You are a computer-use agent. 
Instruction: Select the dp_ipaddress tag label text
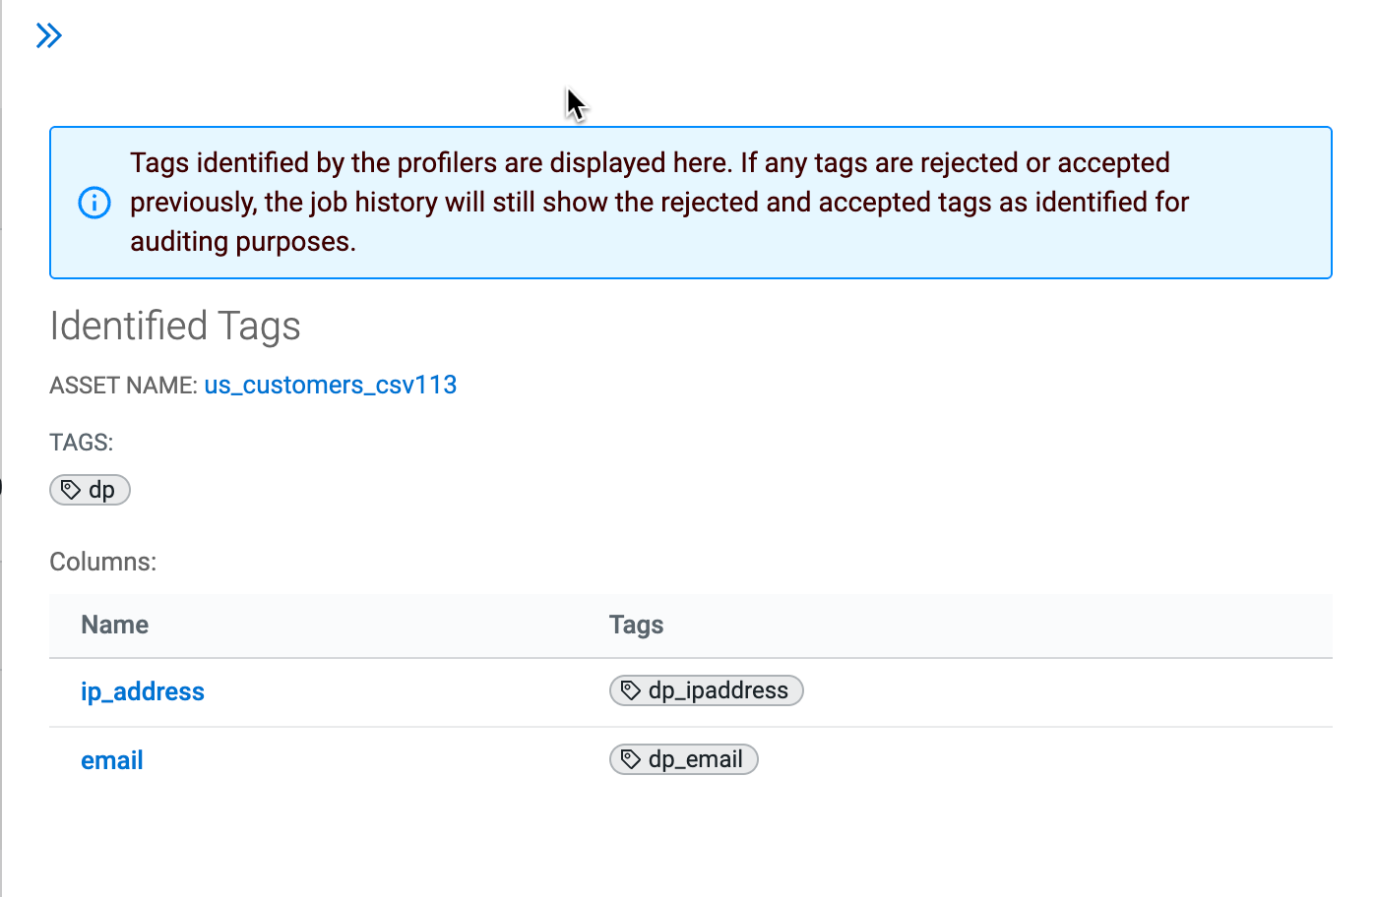click(718, 690)
